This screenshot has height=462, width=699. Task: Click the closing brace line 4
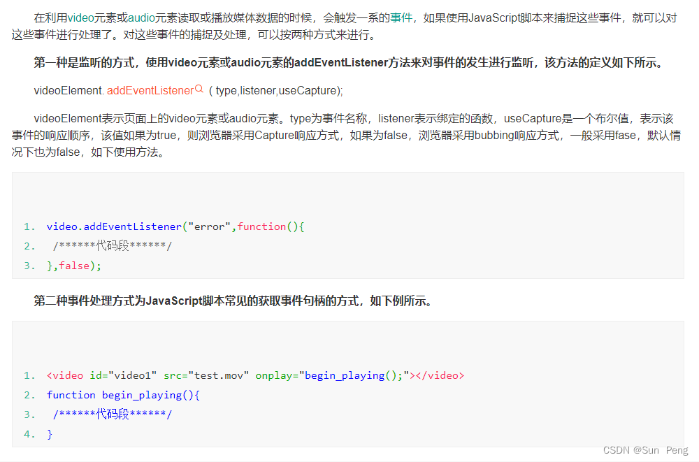[50, 434]
